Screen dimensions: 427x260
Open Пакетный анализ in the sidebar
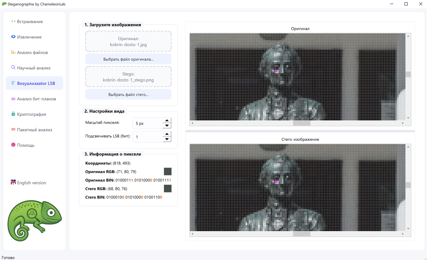pyautogui.click(x=34, y=130)
